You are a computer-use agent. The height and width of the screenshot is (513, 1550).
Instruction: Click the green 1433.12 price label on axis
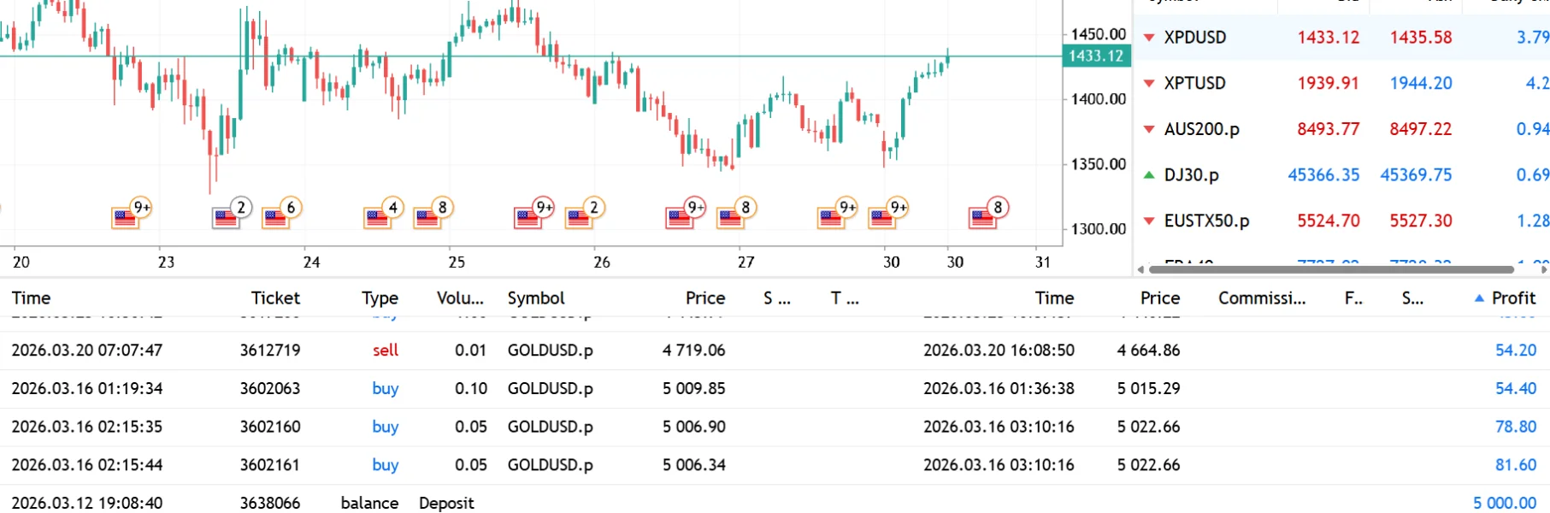[1096, 56]
